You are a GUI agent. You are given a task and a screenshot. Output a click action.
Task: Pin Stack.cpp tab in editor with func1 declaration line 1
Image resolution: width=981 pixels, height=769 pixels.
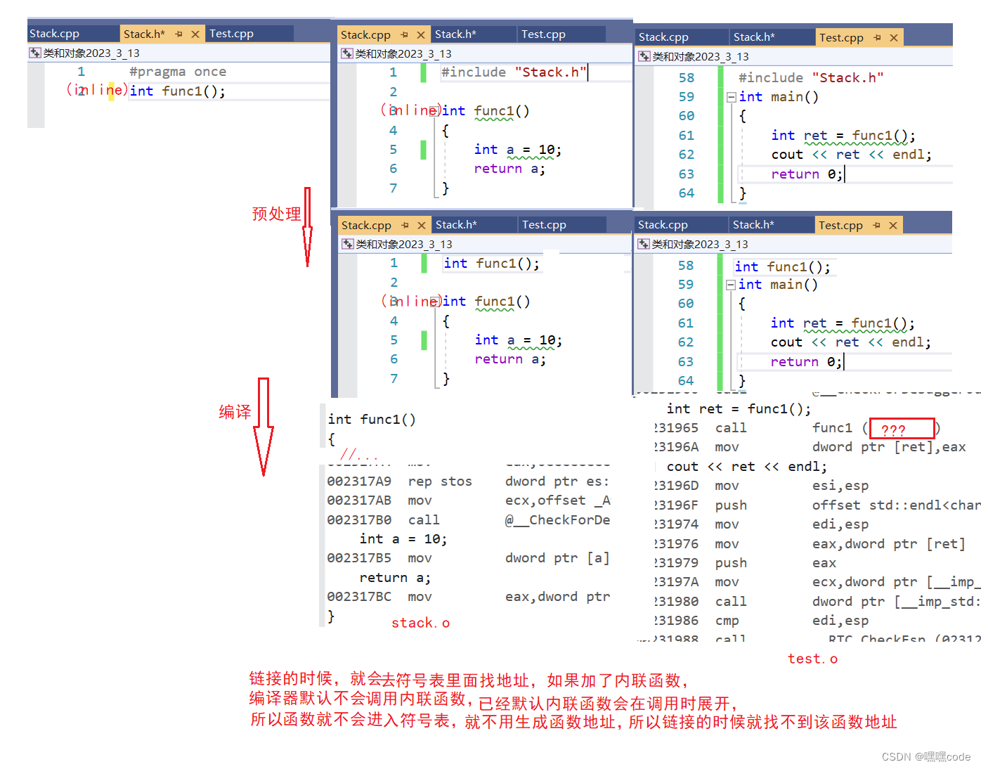pos(405,225)
